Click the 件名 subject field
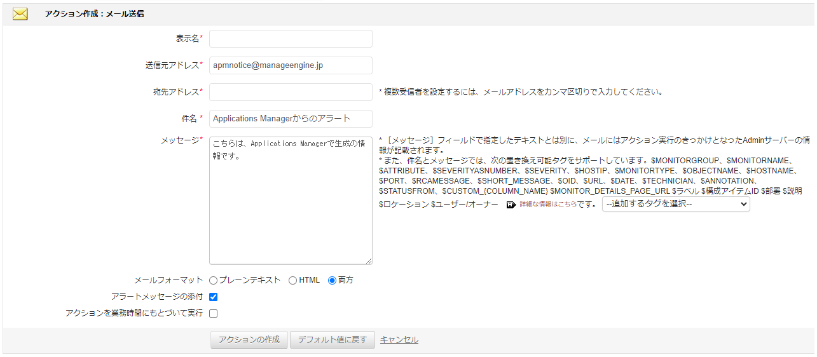 pos(291,119)
